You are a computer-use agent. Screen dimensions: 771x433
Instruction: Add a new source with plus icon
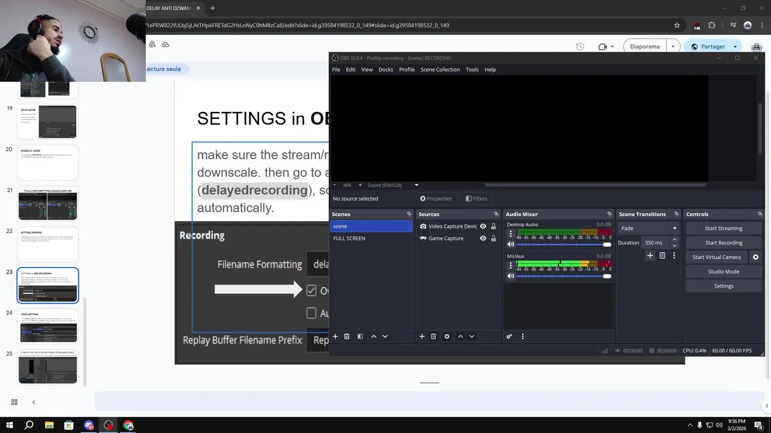pyautogui.click(x=422, y=337)
